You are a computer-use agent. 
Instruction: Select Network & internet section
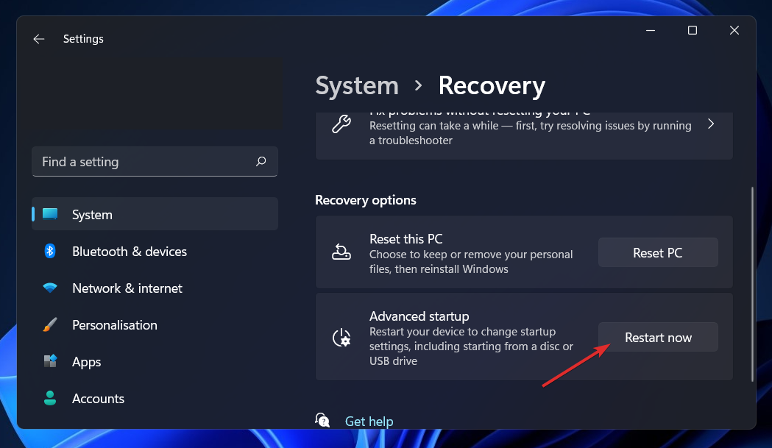pos(127,288)
